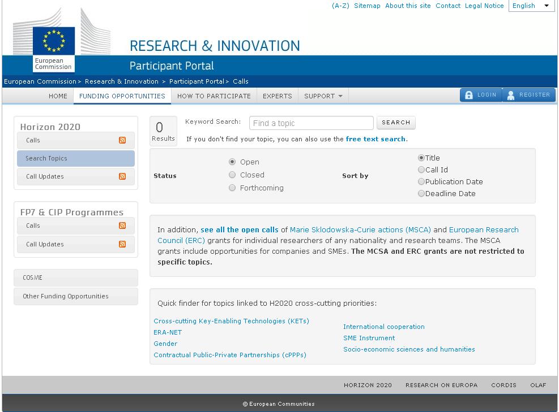Click the Login button
The height and width of the screenshot is (412, 559).
(481, 95)
